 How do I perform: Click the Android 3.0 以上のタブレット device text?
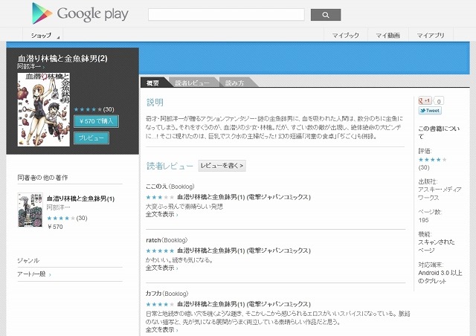440,277
